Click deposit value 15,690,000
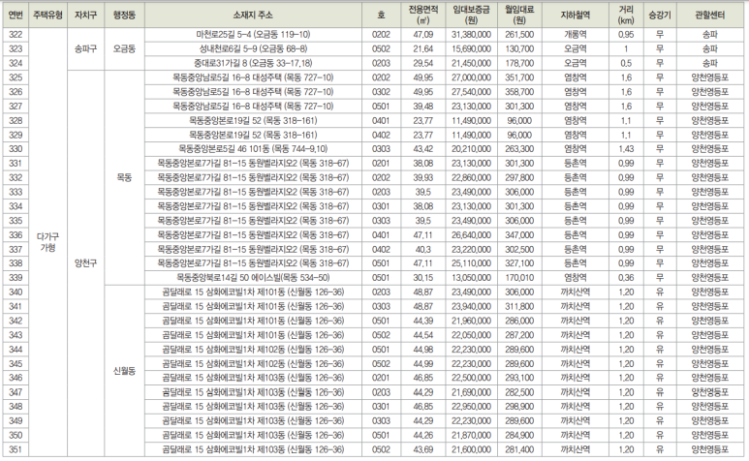Viewport: 749px width, 461px height. pos(472,48)
